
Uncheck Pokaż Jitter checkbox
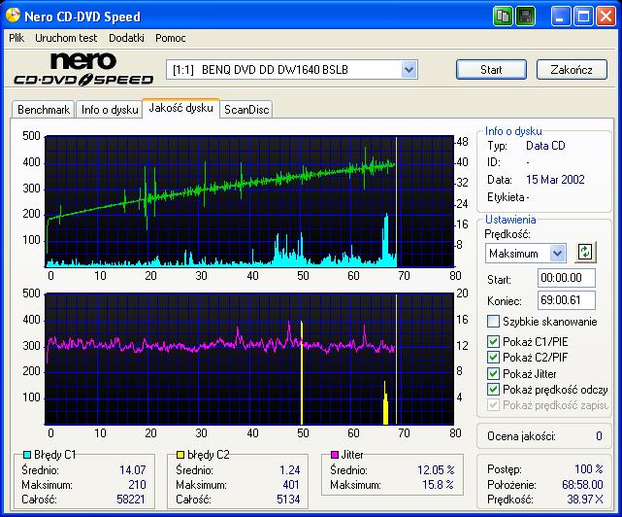click(x=493, y=373)
